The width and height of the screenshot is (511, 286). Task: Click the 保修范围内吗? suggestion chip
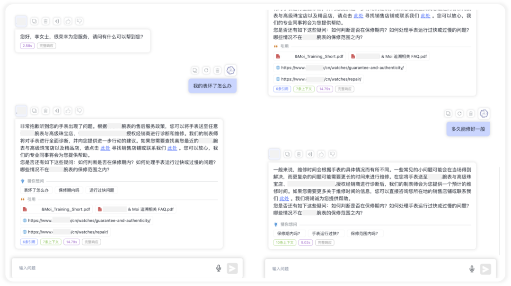pos(364,233)
